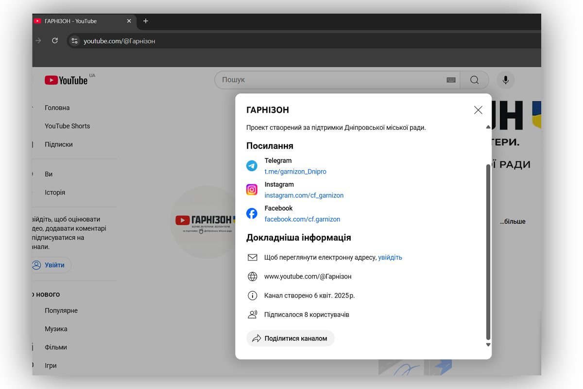Open YouTube Shorts from the sidebar
This screenshot has width=583, height=389.
coord(67,126)
